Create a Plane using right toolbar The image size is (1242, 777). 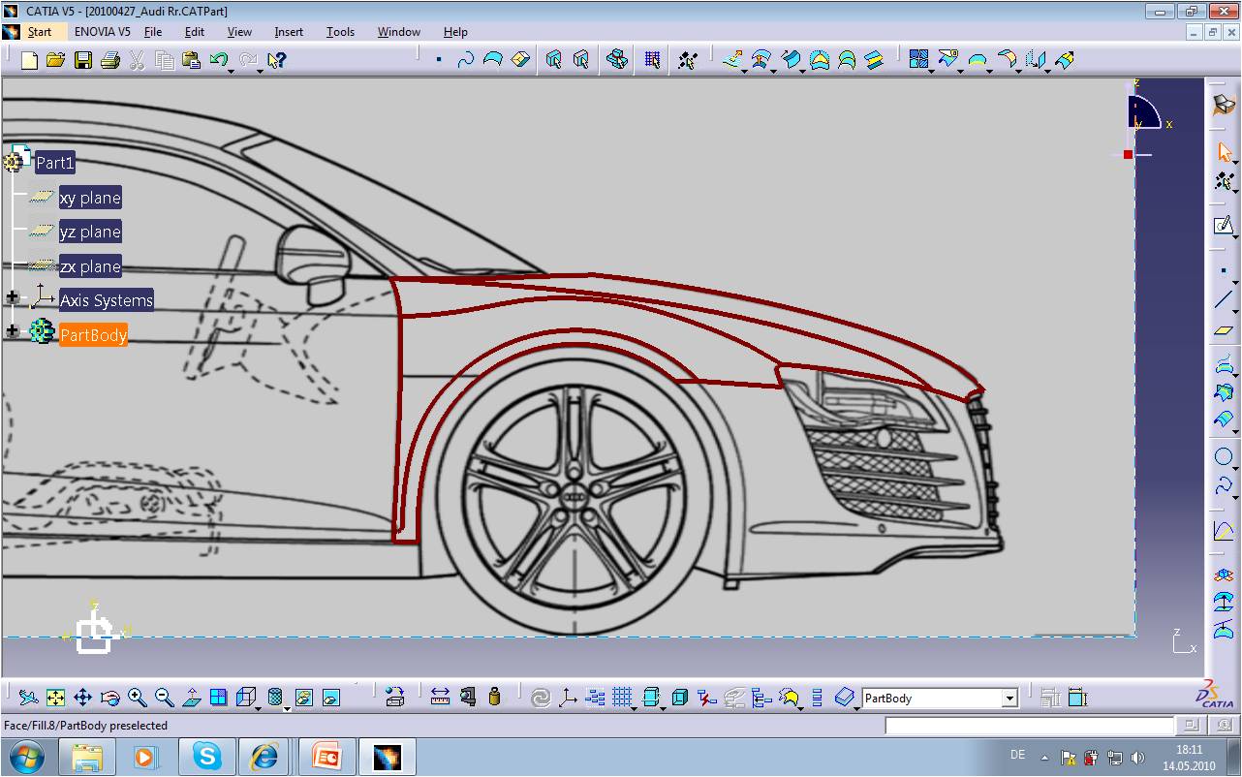(1224, 330)
